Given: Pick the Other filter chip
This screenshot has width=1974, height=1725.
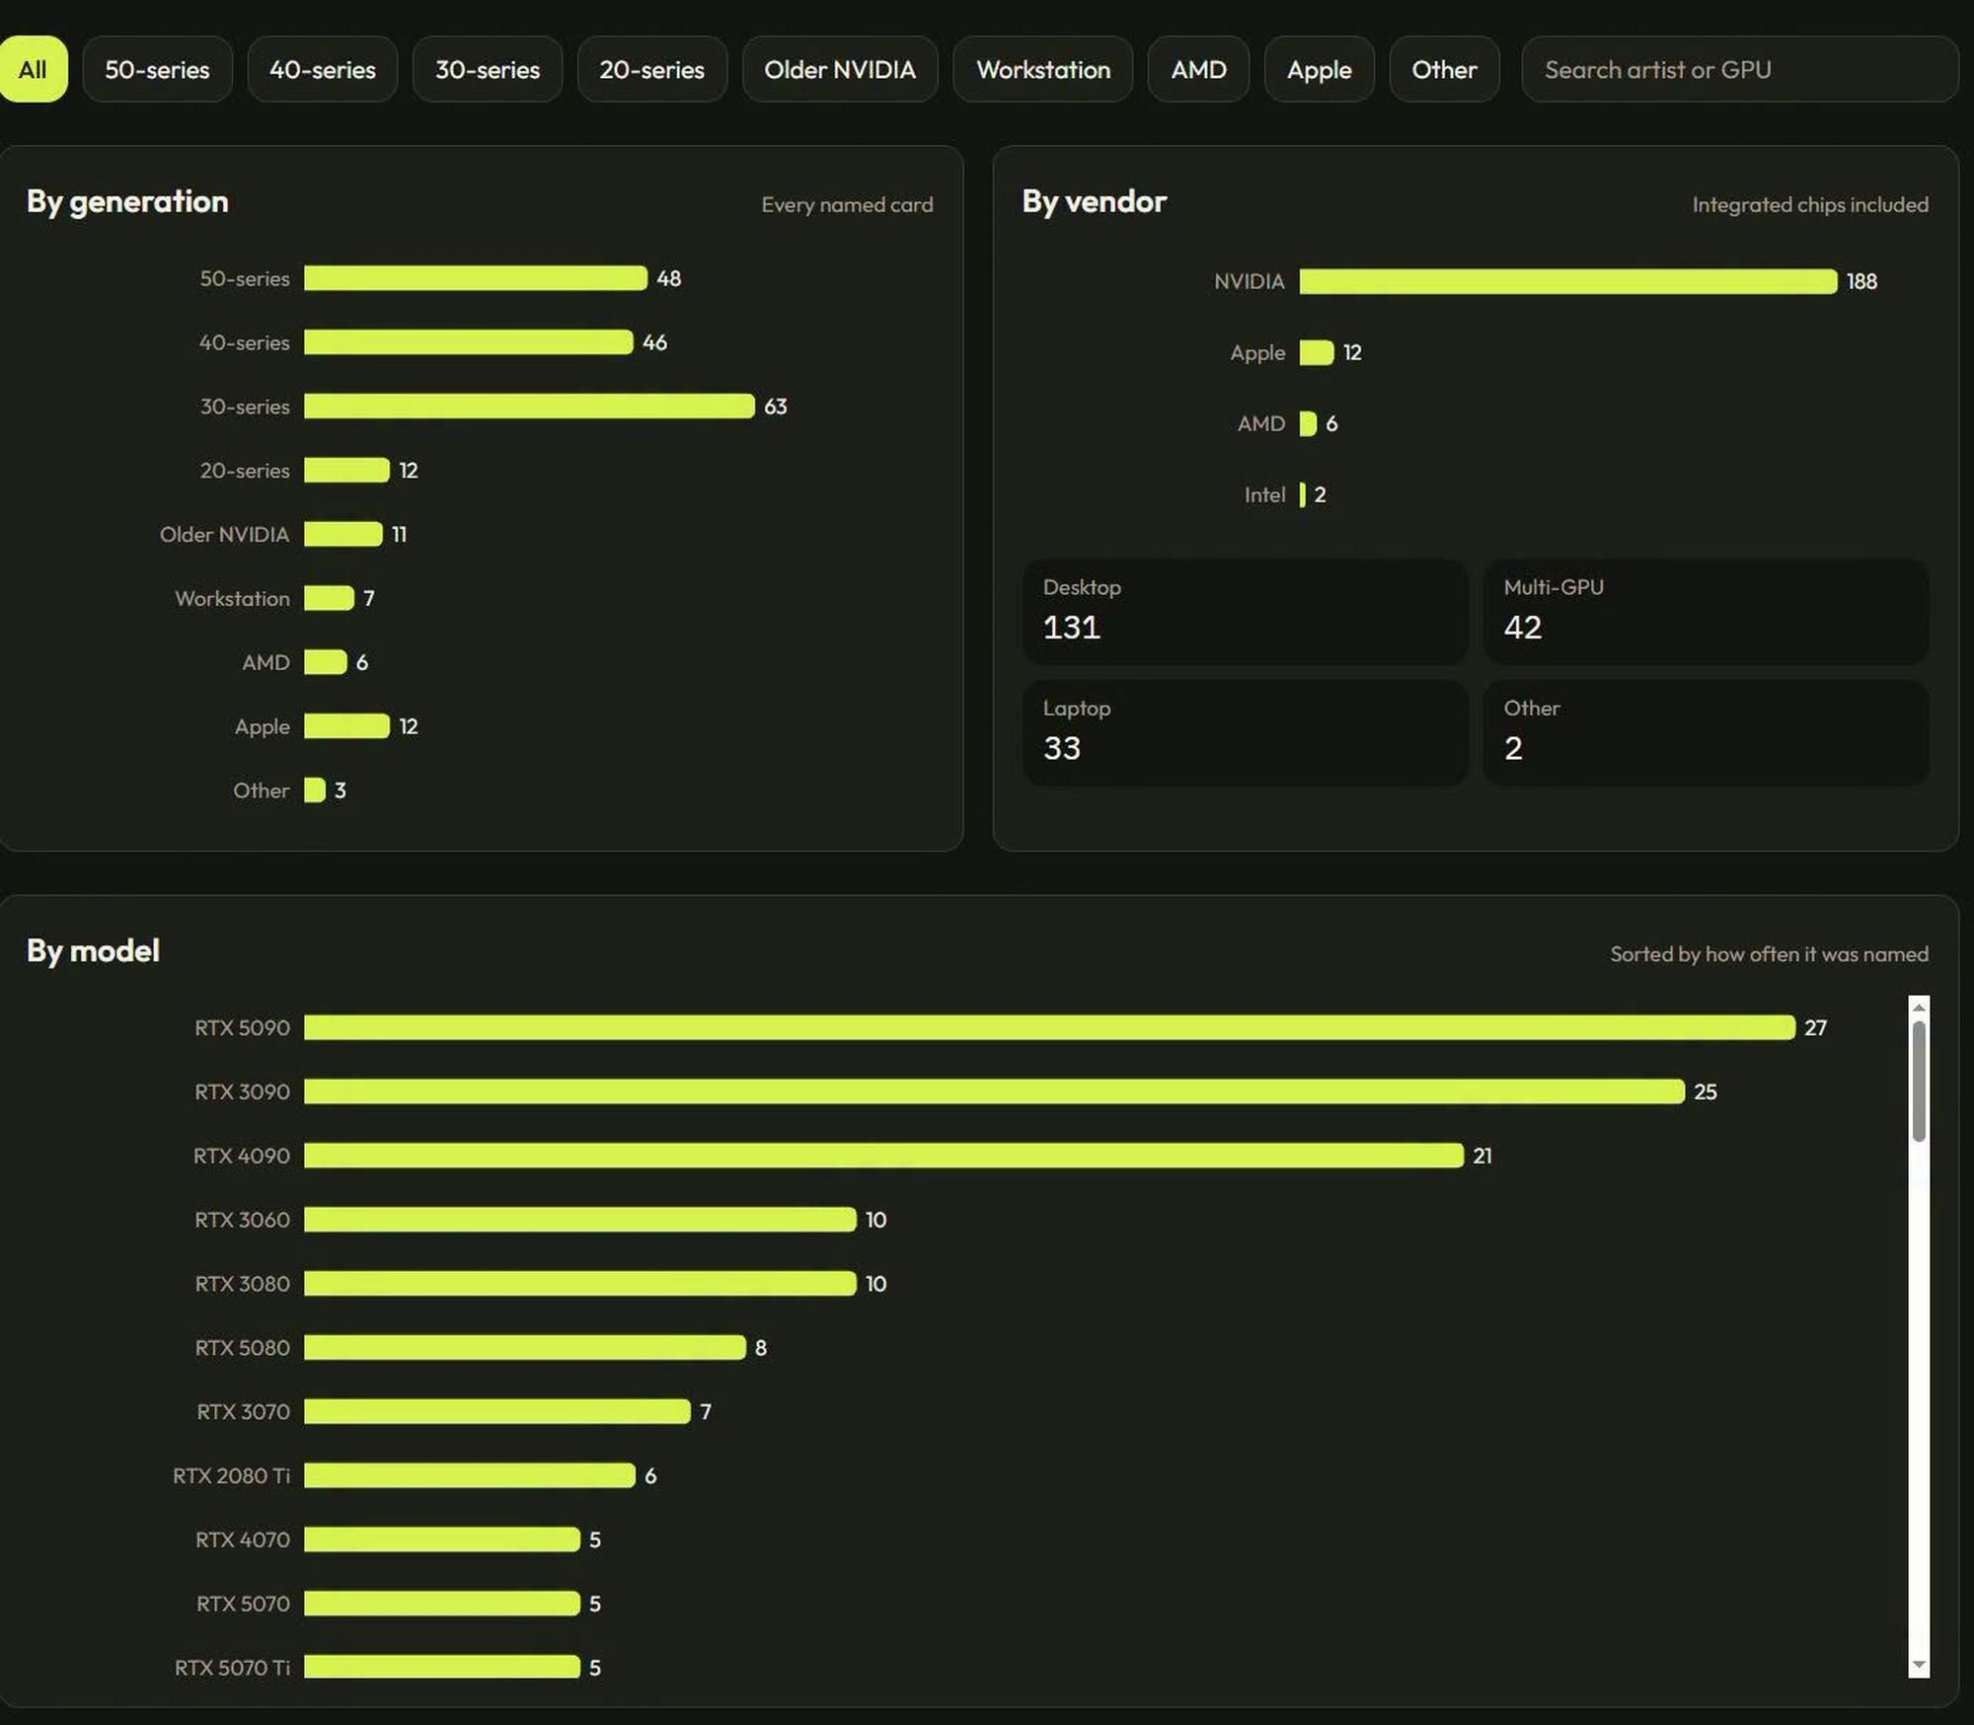Looking at the screenshot, I should (x=1444, y=69).
